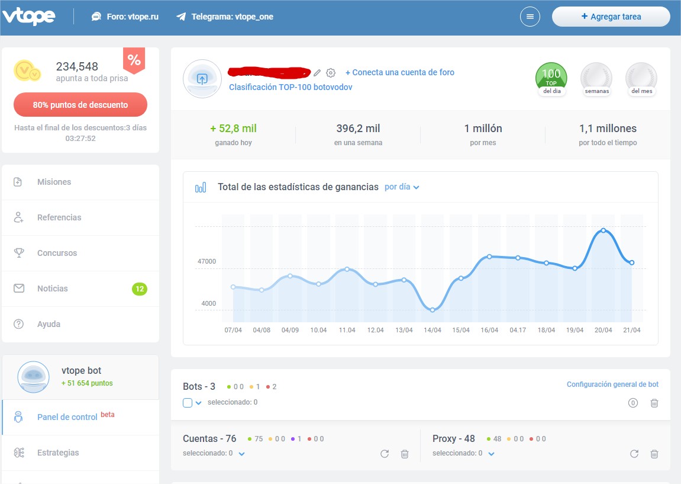
Task: Open the Ayuda help section
Action: click(x=80, y=325)
